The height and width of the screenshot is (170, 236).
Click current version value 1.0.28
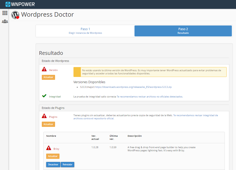(95, 147)
